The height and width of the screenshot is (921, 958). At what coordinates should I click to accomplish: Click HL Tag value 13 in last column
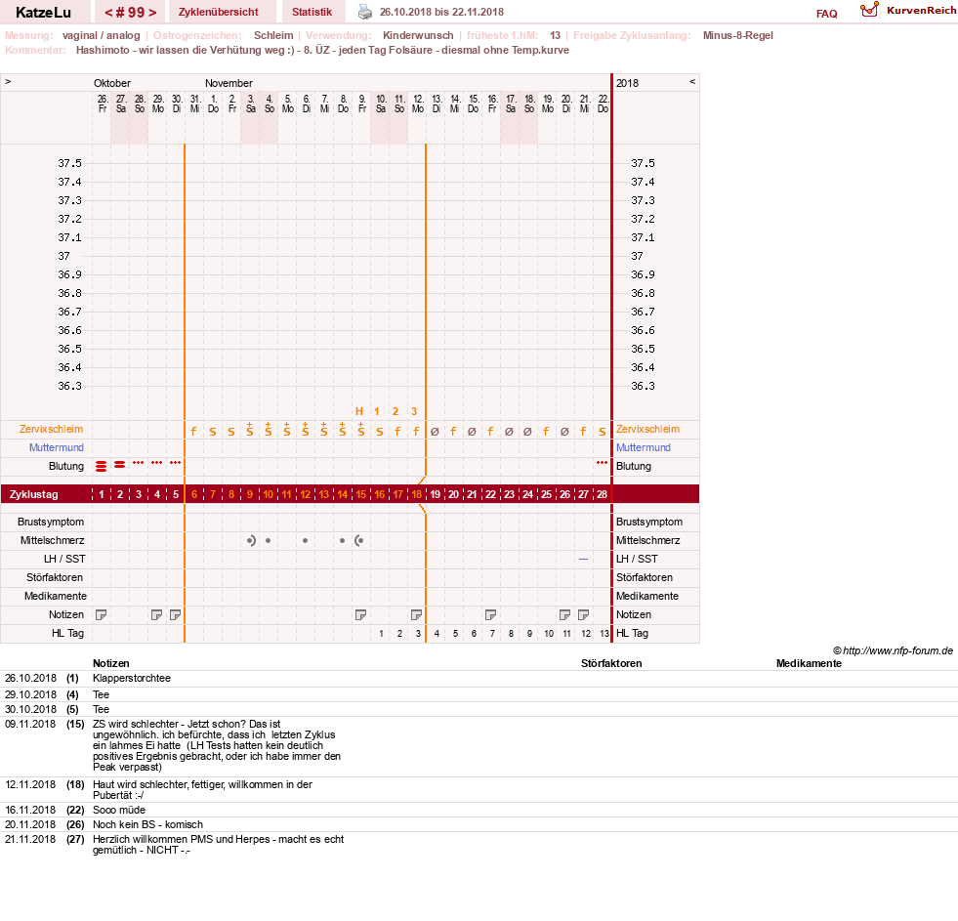(604, 633)
